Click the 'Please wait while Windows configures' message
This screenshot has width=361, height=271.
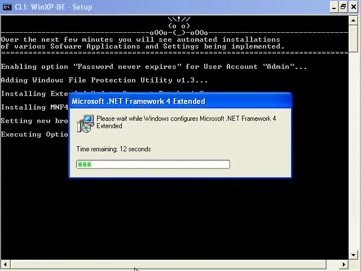point(186,122)
